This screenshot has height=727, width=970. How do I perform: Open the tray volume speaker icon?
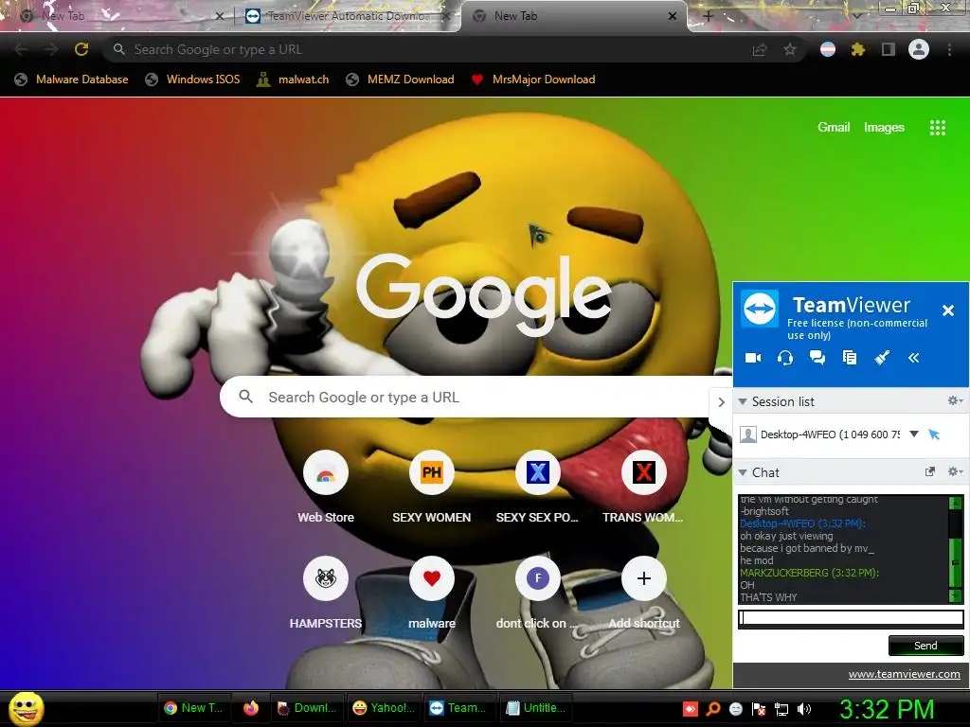pyautogui.click(x=803, y=709)
